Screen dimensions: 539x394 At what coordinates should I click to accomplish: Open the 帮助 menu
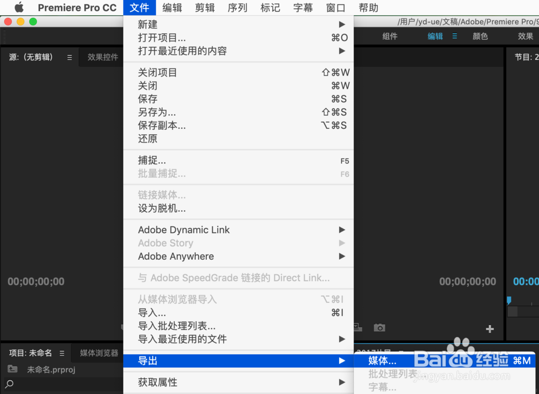click(x=369, y=8)
